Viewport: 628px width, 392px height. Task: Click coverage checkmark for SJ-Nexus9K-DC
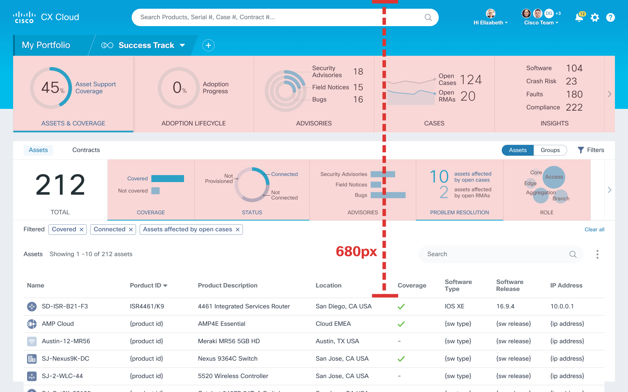pos(401,359)
